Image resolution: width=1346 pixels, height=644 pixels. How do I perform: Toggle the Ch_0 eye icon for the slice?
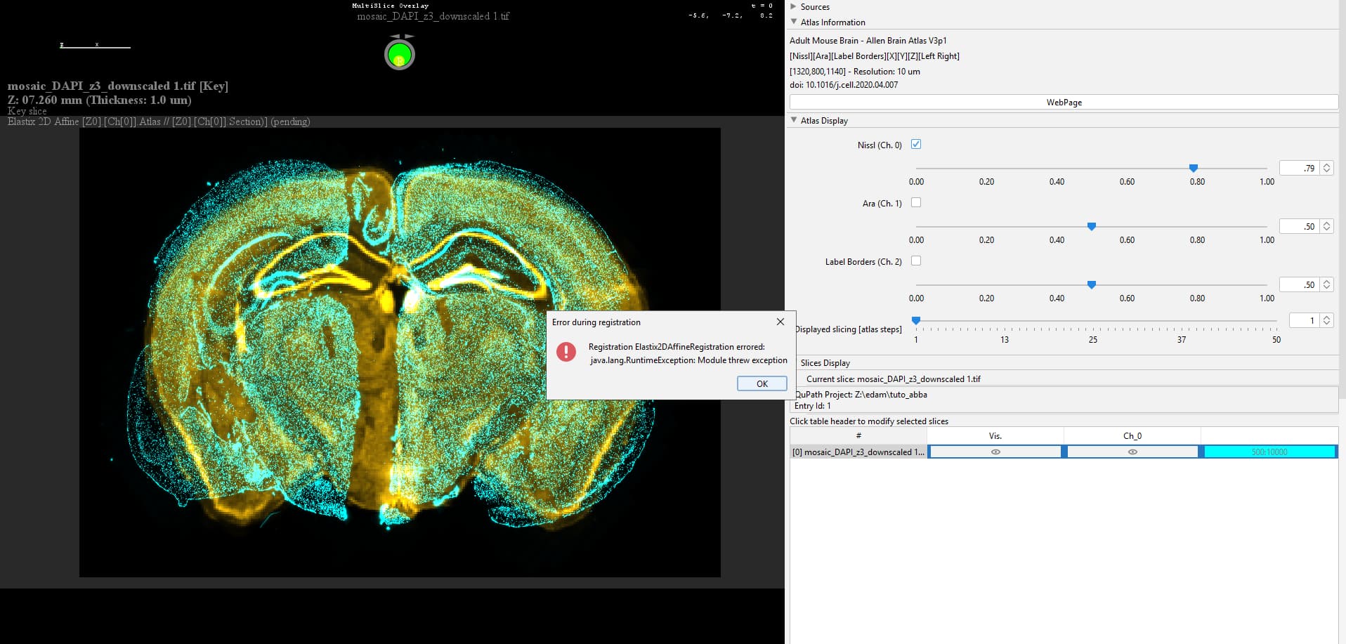pyautogui.click(x=1132, y=452)
